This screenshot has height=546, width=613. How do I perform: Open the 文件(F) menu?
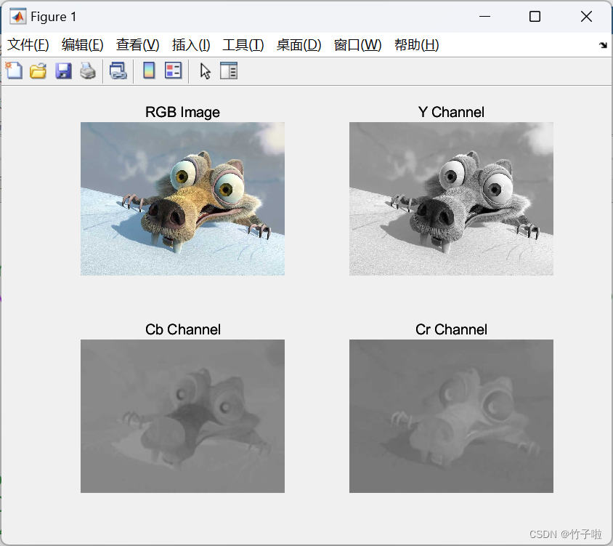[x=28, y=44]
